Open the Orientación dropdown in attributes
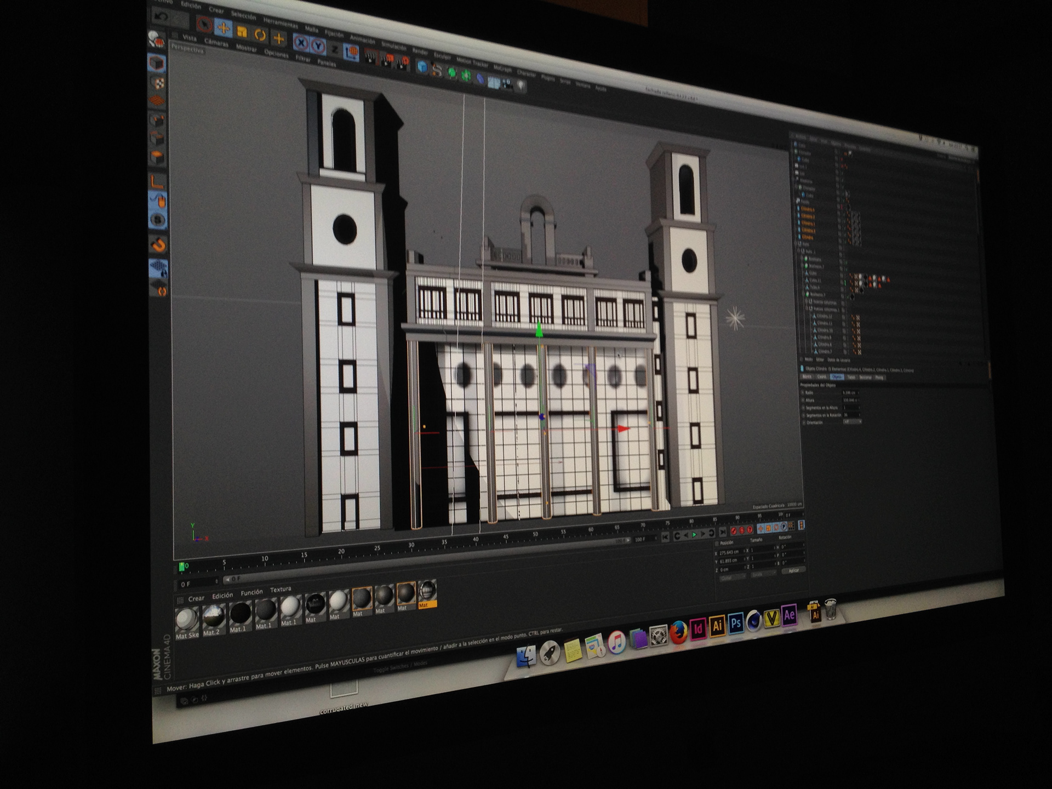 (x=851, y=422)
